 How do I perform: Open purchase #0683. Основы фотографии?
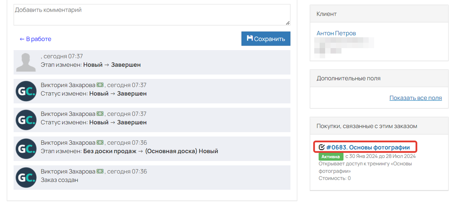tap(368, 147)
